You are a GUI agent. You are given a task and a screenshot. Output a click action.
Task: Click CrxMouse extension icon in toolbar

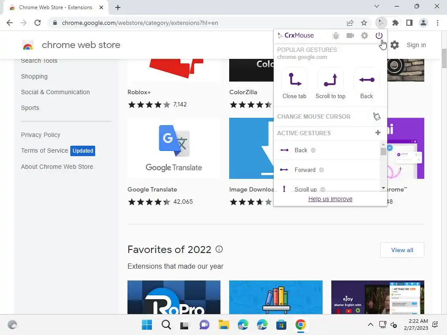[x=381, y=23]
